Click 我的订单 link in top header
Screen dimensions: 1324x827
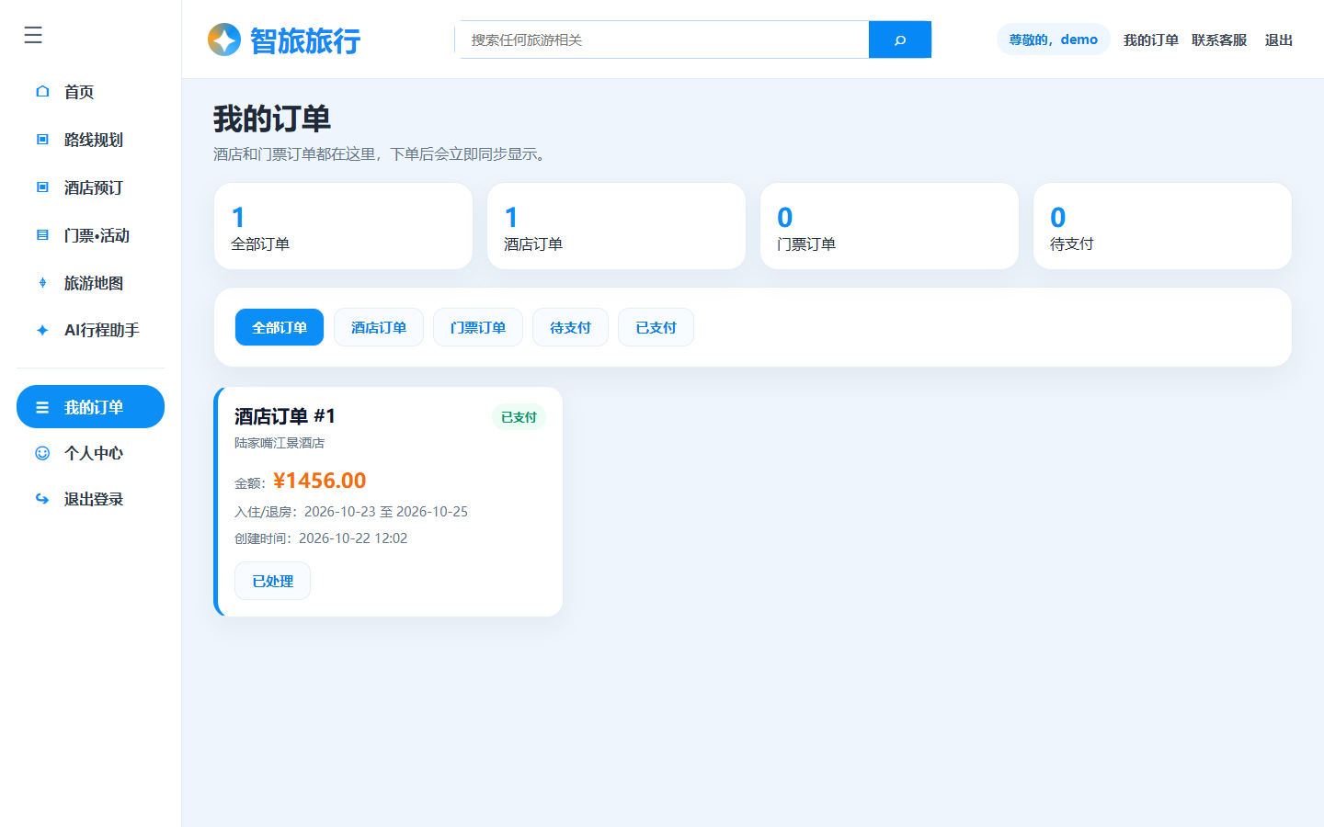point(1150,40)
